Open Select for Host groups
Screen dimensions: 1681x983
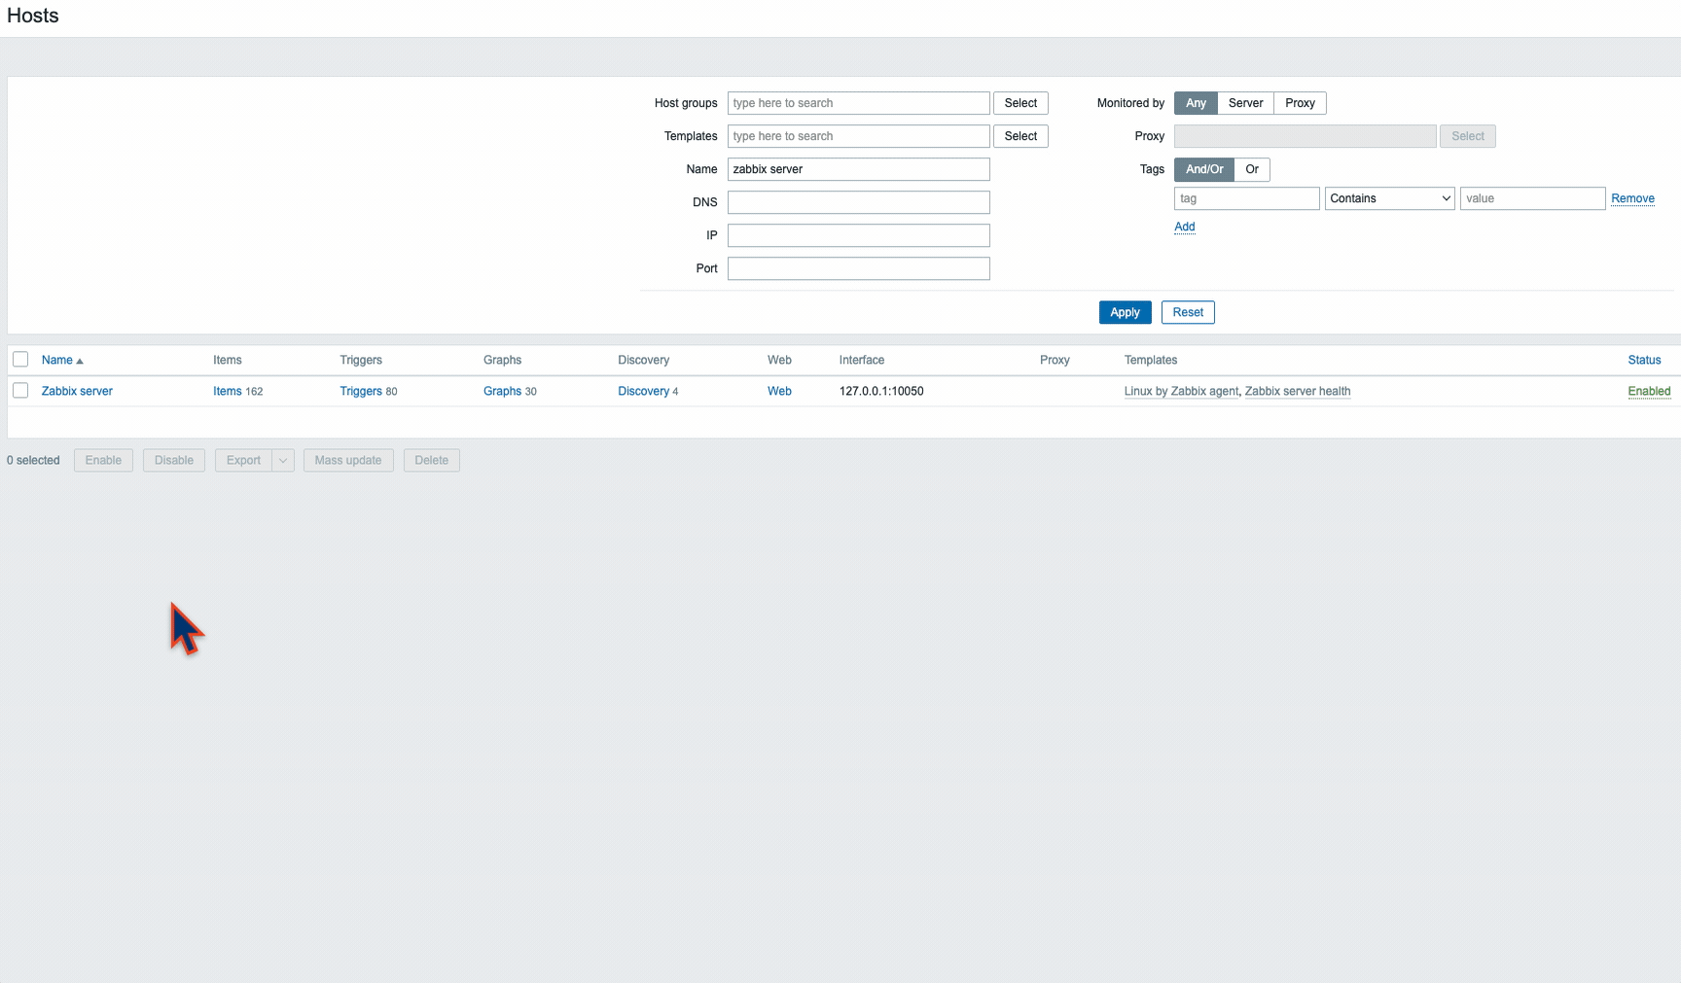point(1020,103)
